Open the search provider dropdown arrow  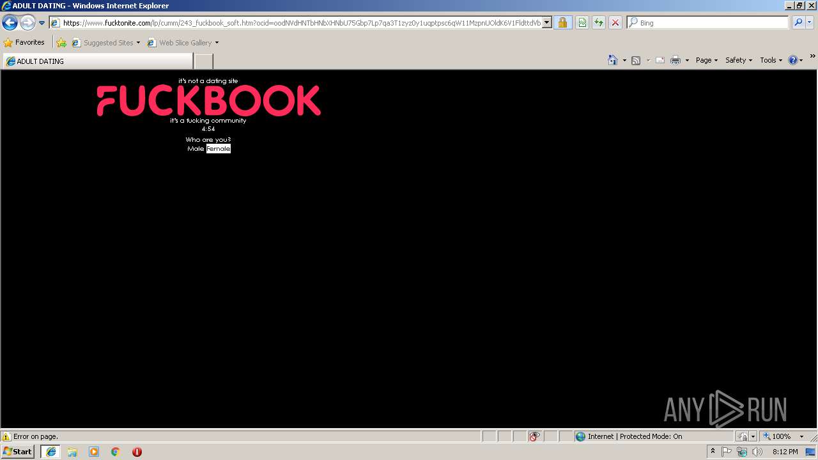point(810,23)
